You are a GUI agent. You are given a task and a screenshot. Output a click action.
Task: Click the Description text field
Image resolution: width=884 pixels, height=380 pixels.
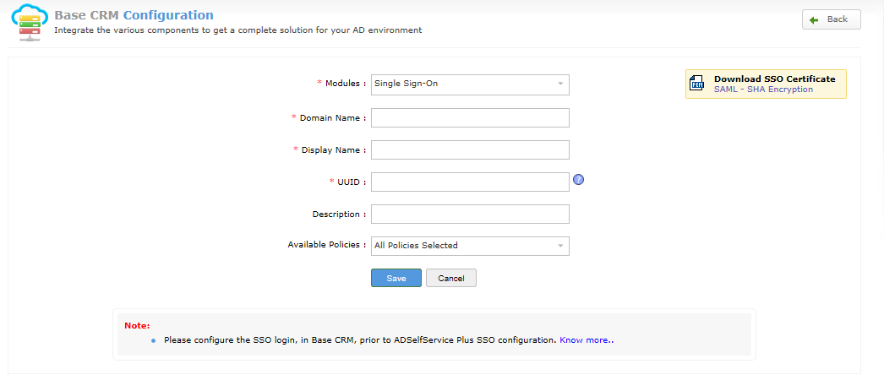pos(470,214)
